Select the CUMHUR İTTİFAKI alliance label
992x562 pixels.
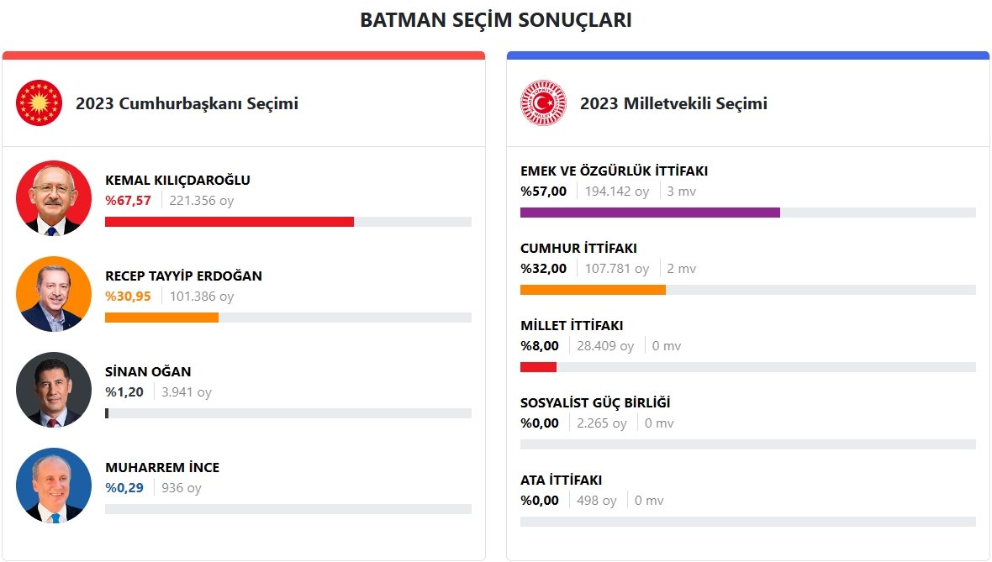578,248
